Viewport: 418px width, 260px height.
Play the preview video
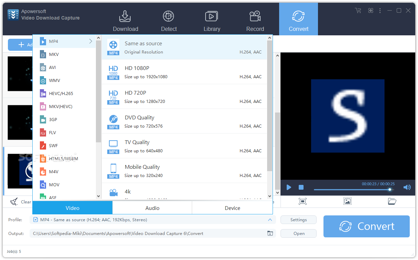(x=289, y=187)
